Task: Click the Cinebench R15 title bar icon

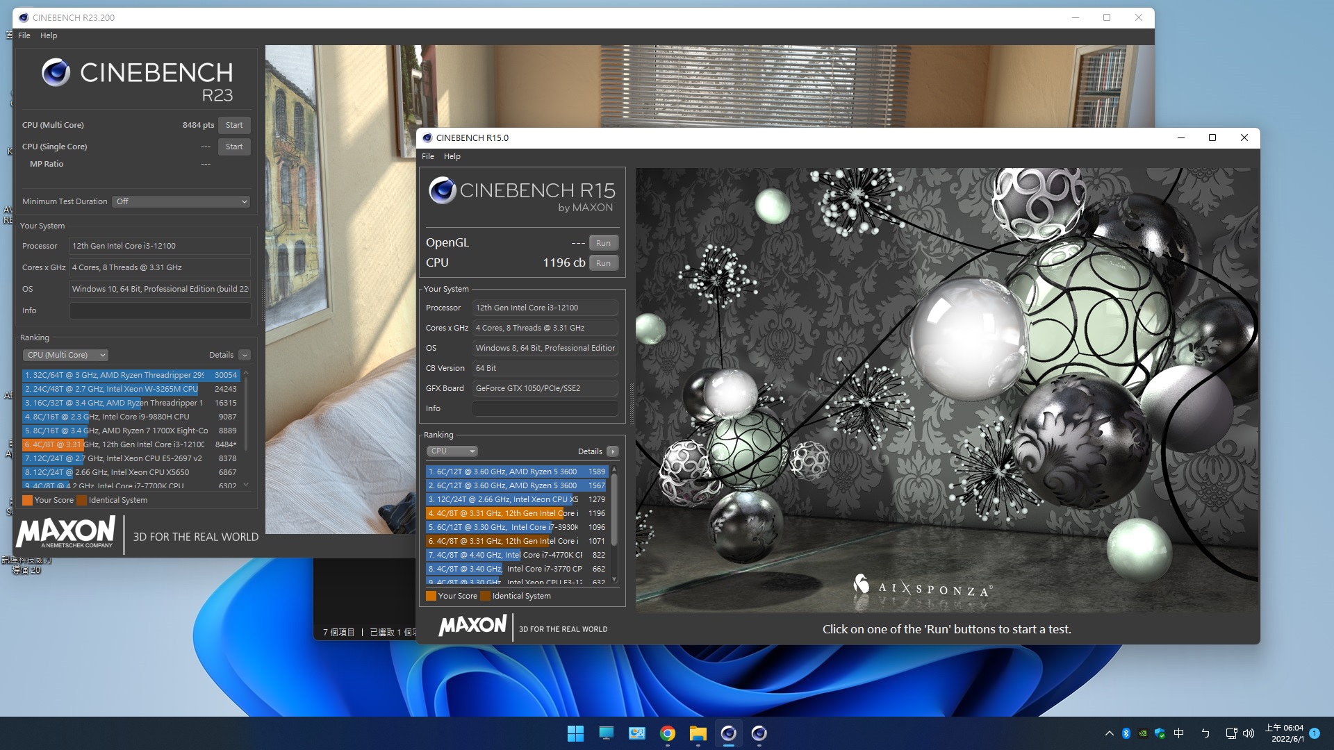Action: (427, 137)
